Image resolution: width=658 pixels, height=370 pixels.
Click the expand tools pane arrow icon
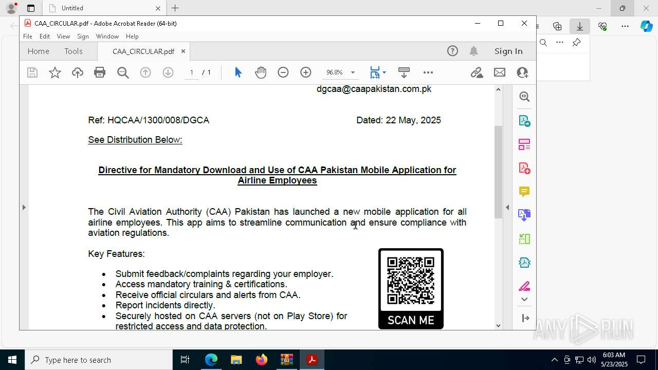[x=525, y=318]
